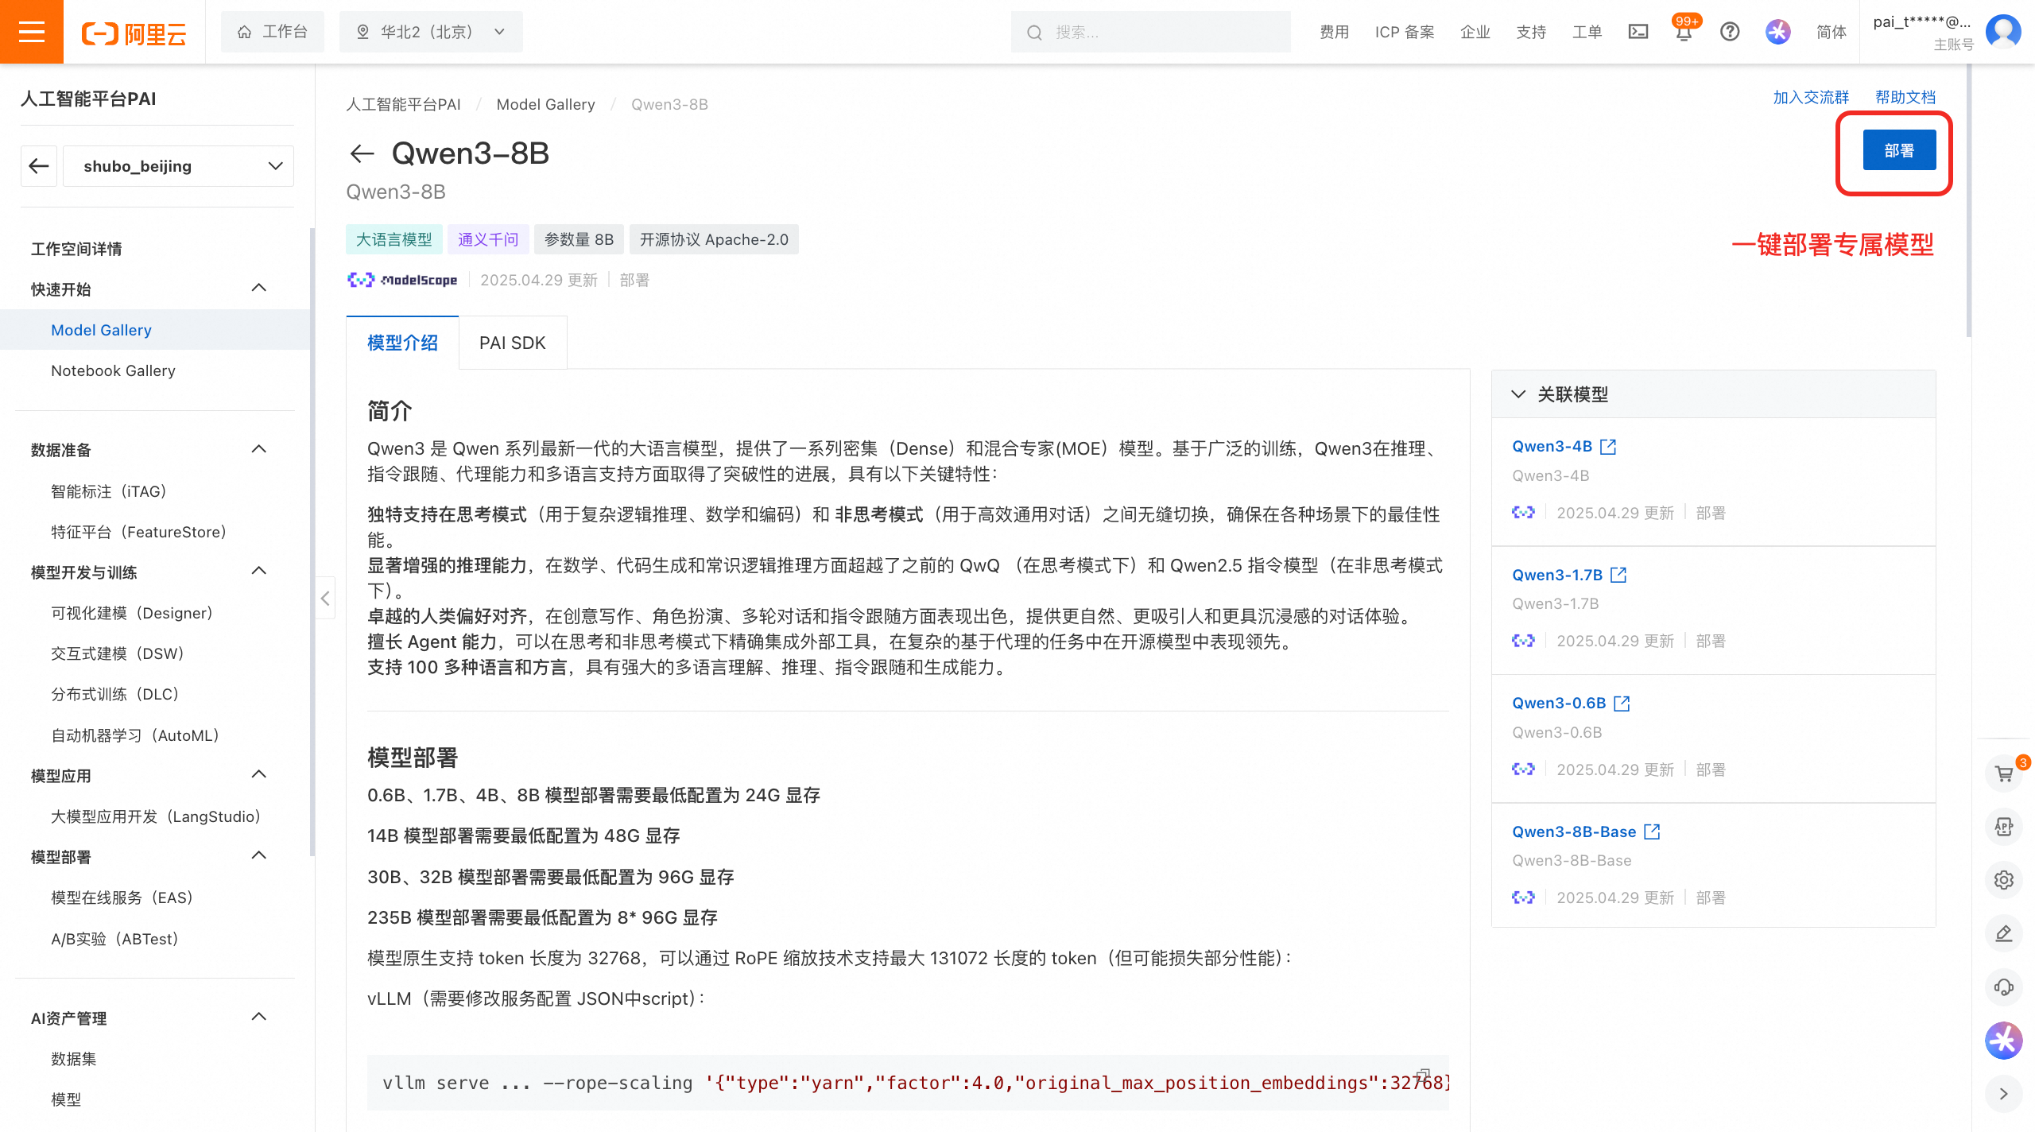
Task: Click the help question mark icon
Action: coord(1730,32)
